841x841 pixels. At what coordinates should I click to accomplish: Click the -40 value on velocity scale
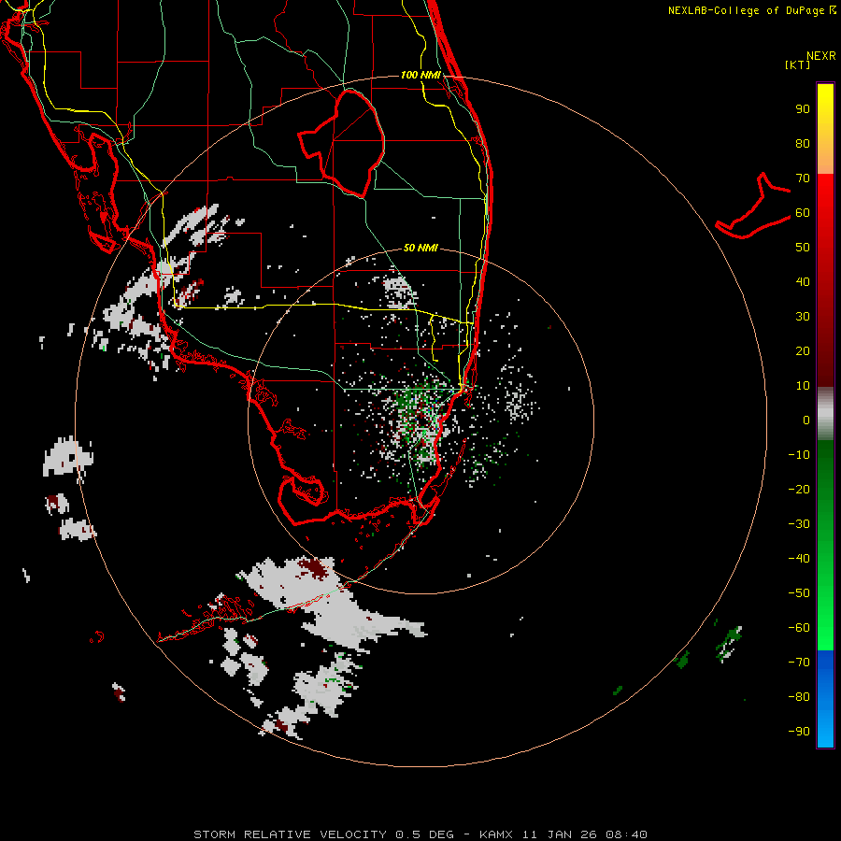[x=799, y=559]
